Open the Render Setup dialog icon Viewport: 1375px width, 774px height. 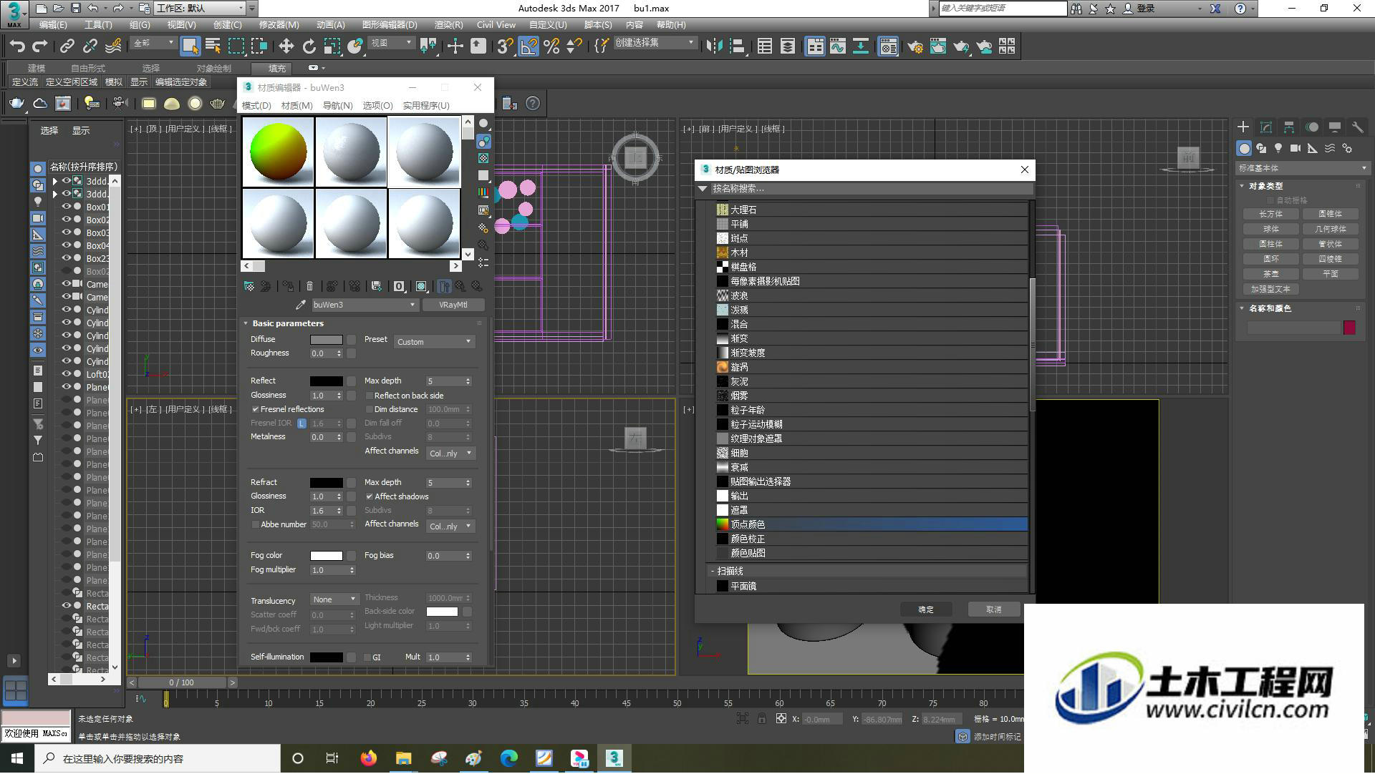pyautogui.click(x=915, y=46)
